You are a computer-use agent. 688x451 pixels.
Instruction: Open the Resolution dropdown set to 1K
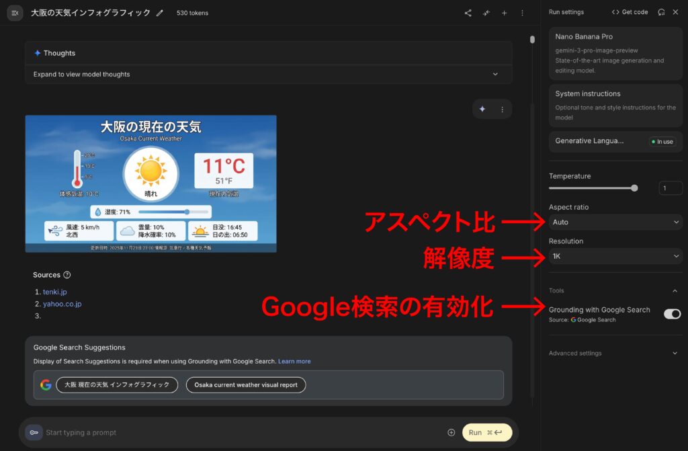[615, 256]
